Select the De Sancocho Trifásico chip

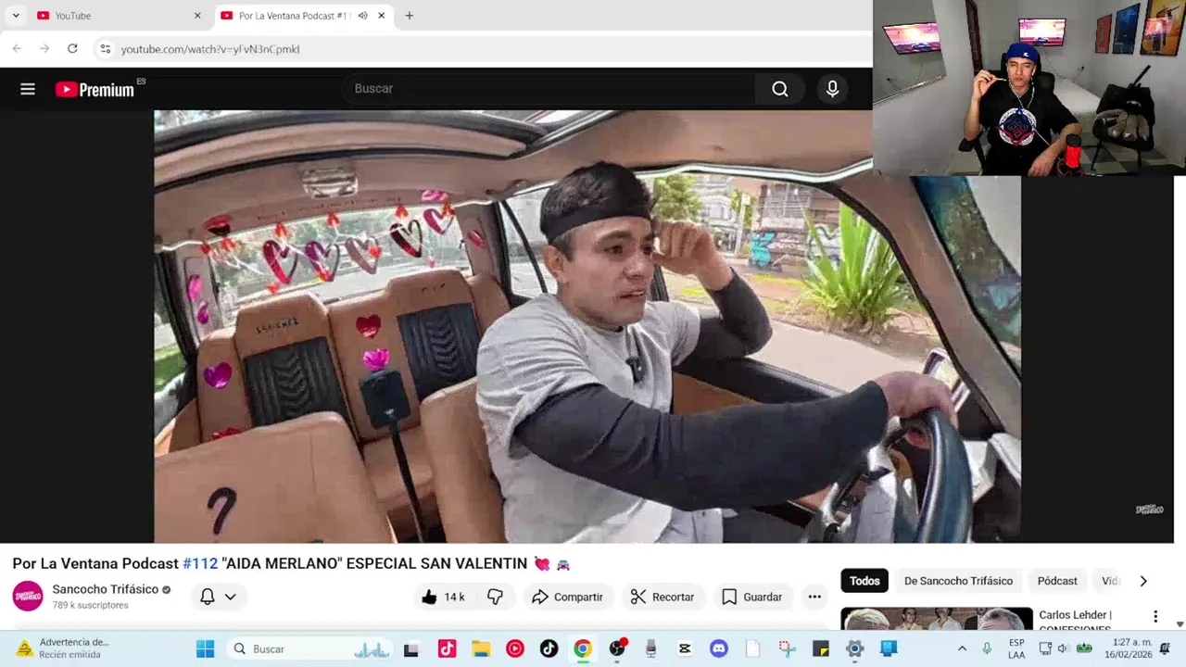(958, 581)
